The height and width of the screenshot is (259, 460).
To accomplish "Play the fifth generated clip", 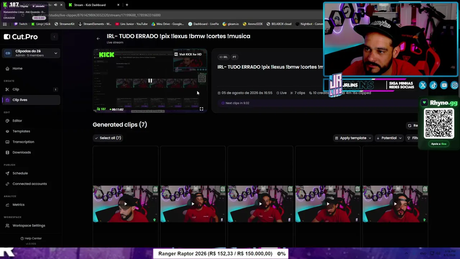I will tap(395, 204).
